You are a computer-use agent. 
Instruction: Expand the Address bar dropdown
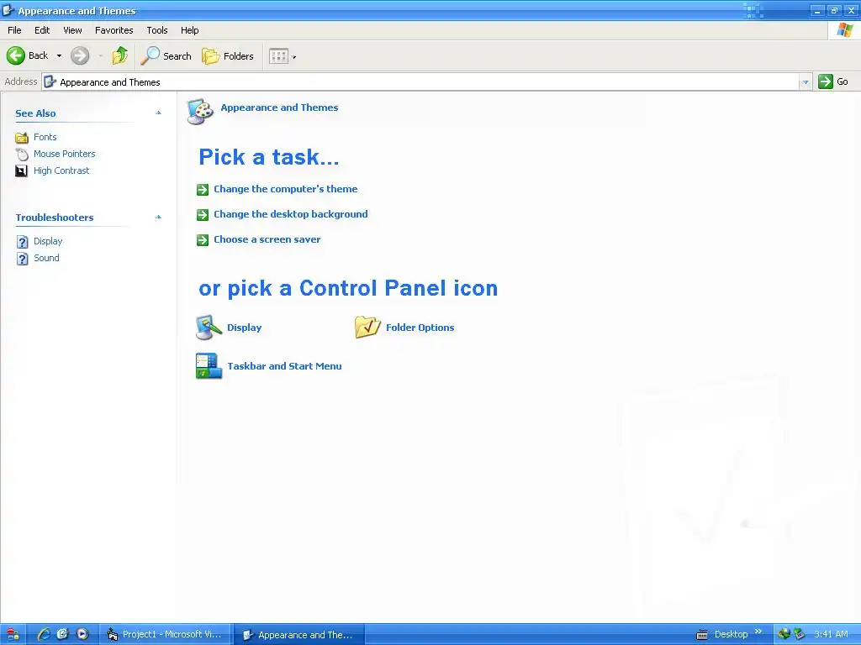[x=806, y=82]
